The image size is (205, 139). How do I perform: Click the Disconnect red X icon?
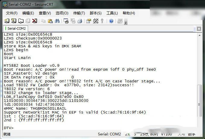tap(34, 21)
